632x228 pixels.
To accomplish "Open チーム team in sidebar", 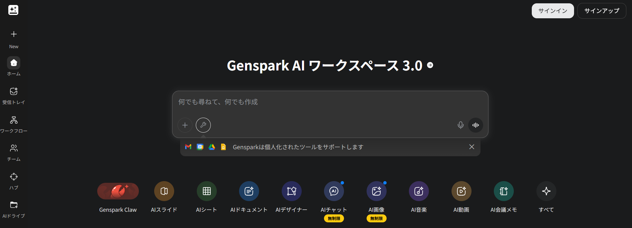I will coord(14,153).
